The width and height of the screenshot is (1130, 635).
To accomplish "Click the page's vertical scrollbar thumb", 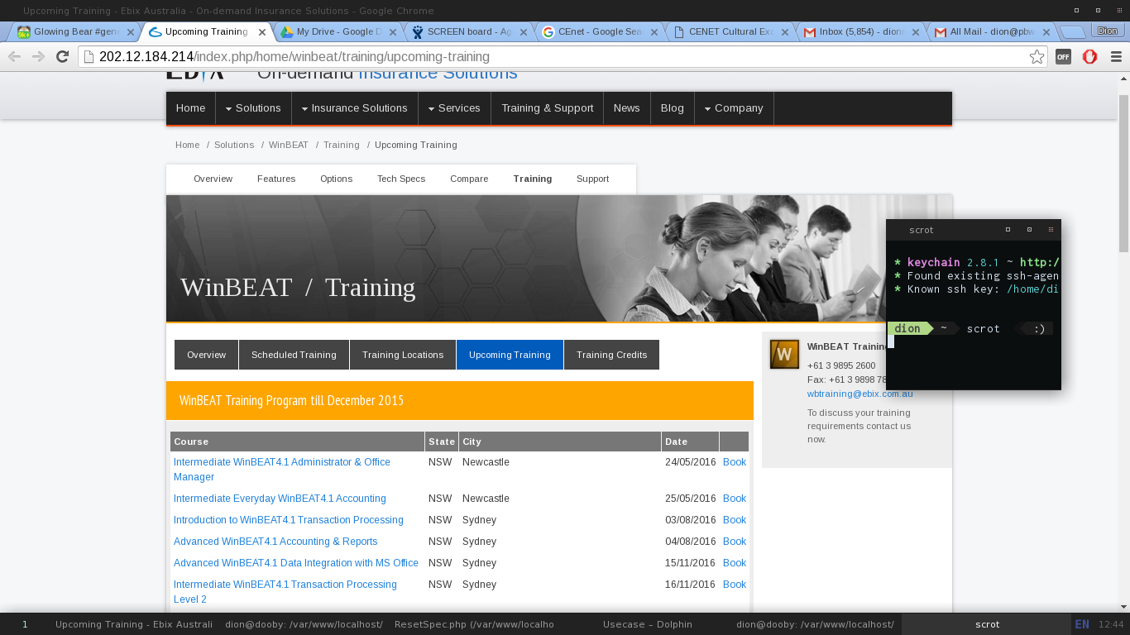I will 1123,172.
